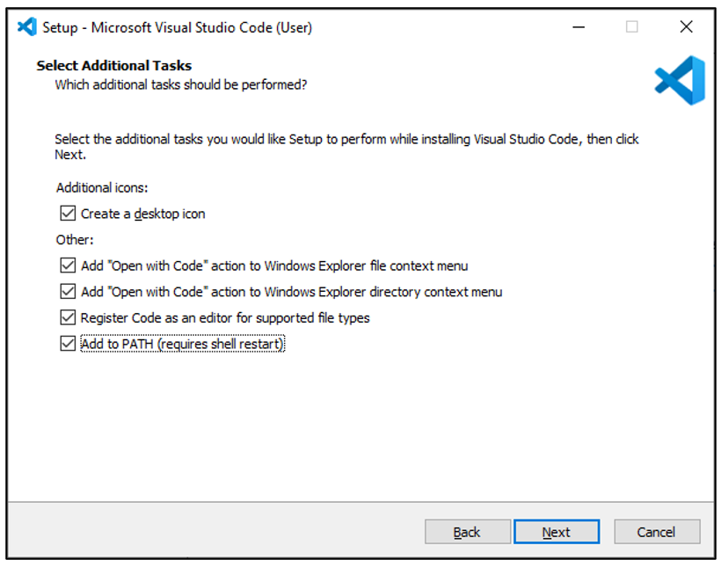The image size is (721, 567).
Task: Click the 'Create a desktop icon' label text
Action: 143,214
